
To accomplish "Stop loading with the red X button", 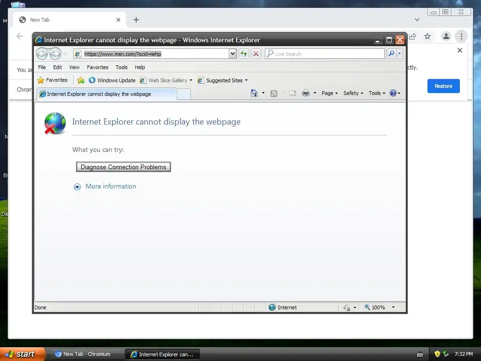I will (256, 54).
